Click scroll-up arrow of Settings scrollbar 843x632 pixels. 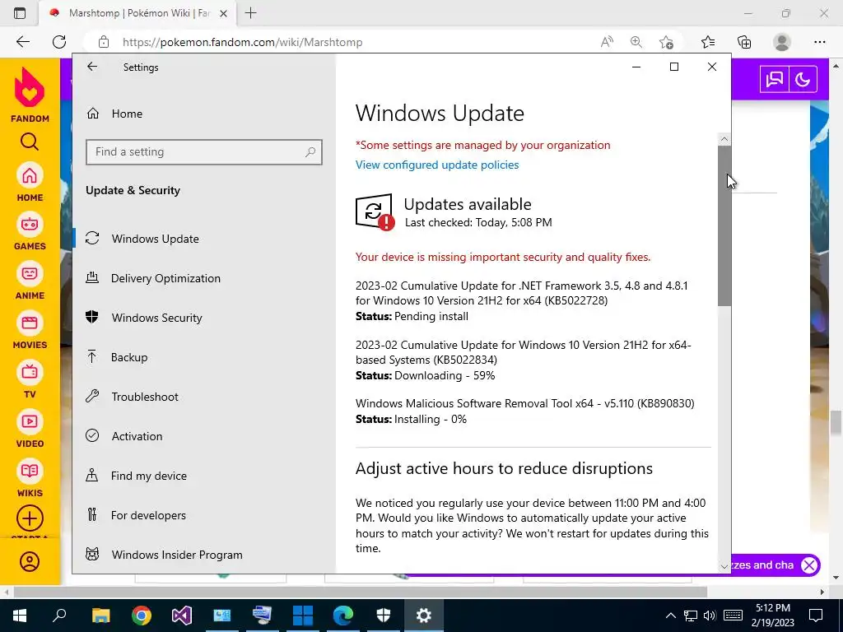pos(724,139)
